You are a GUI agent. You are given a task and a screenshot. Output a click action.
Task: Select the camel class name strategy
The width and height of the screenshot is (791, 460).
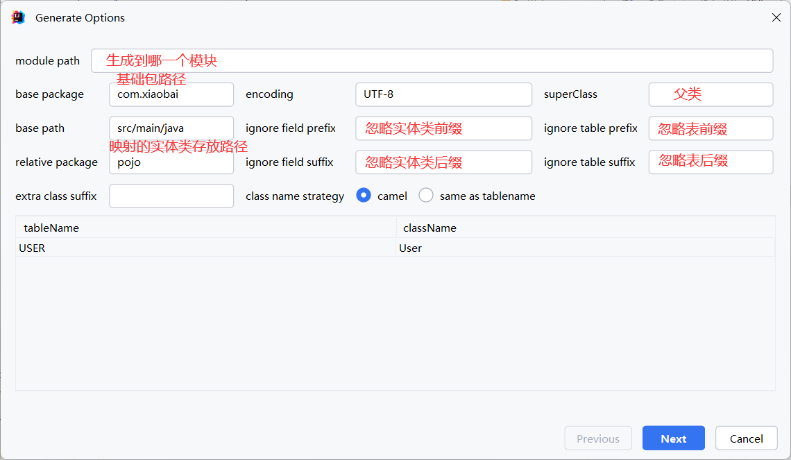(x=364, y=196)
